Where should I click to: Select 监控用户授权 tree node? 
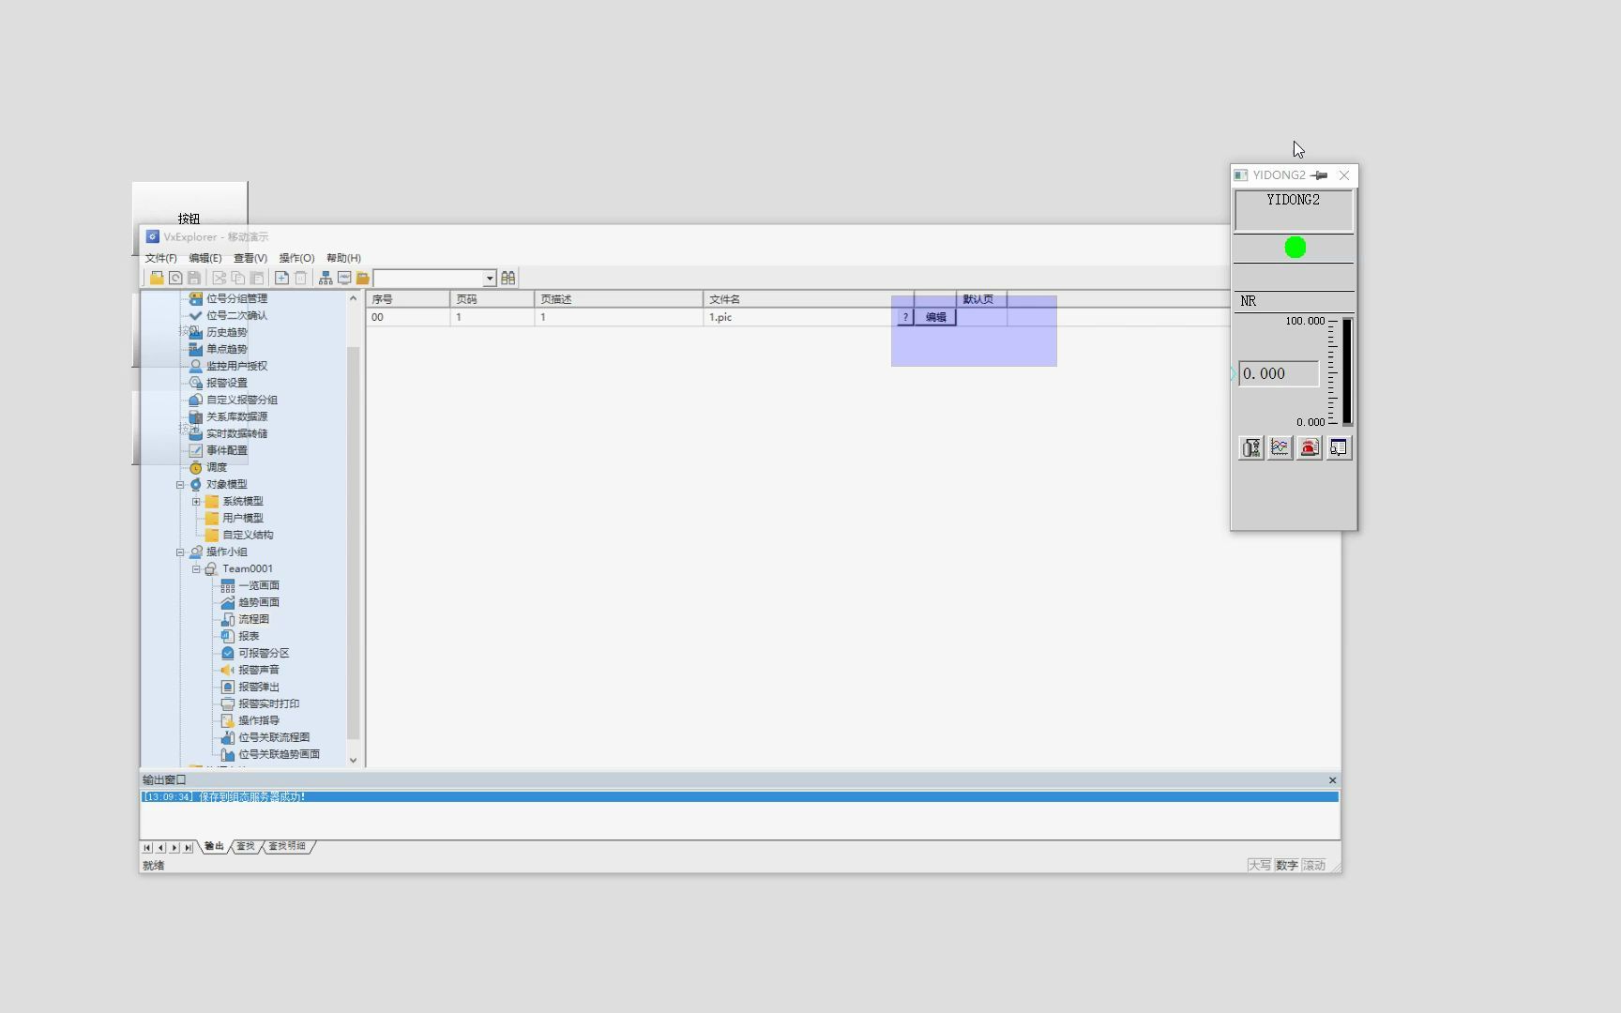pyautogui.click(x=236, y=366)
